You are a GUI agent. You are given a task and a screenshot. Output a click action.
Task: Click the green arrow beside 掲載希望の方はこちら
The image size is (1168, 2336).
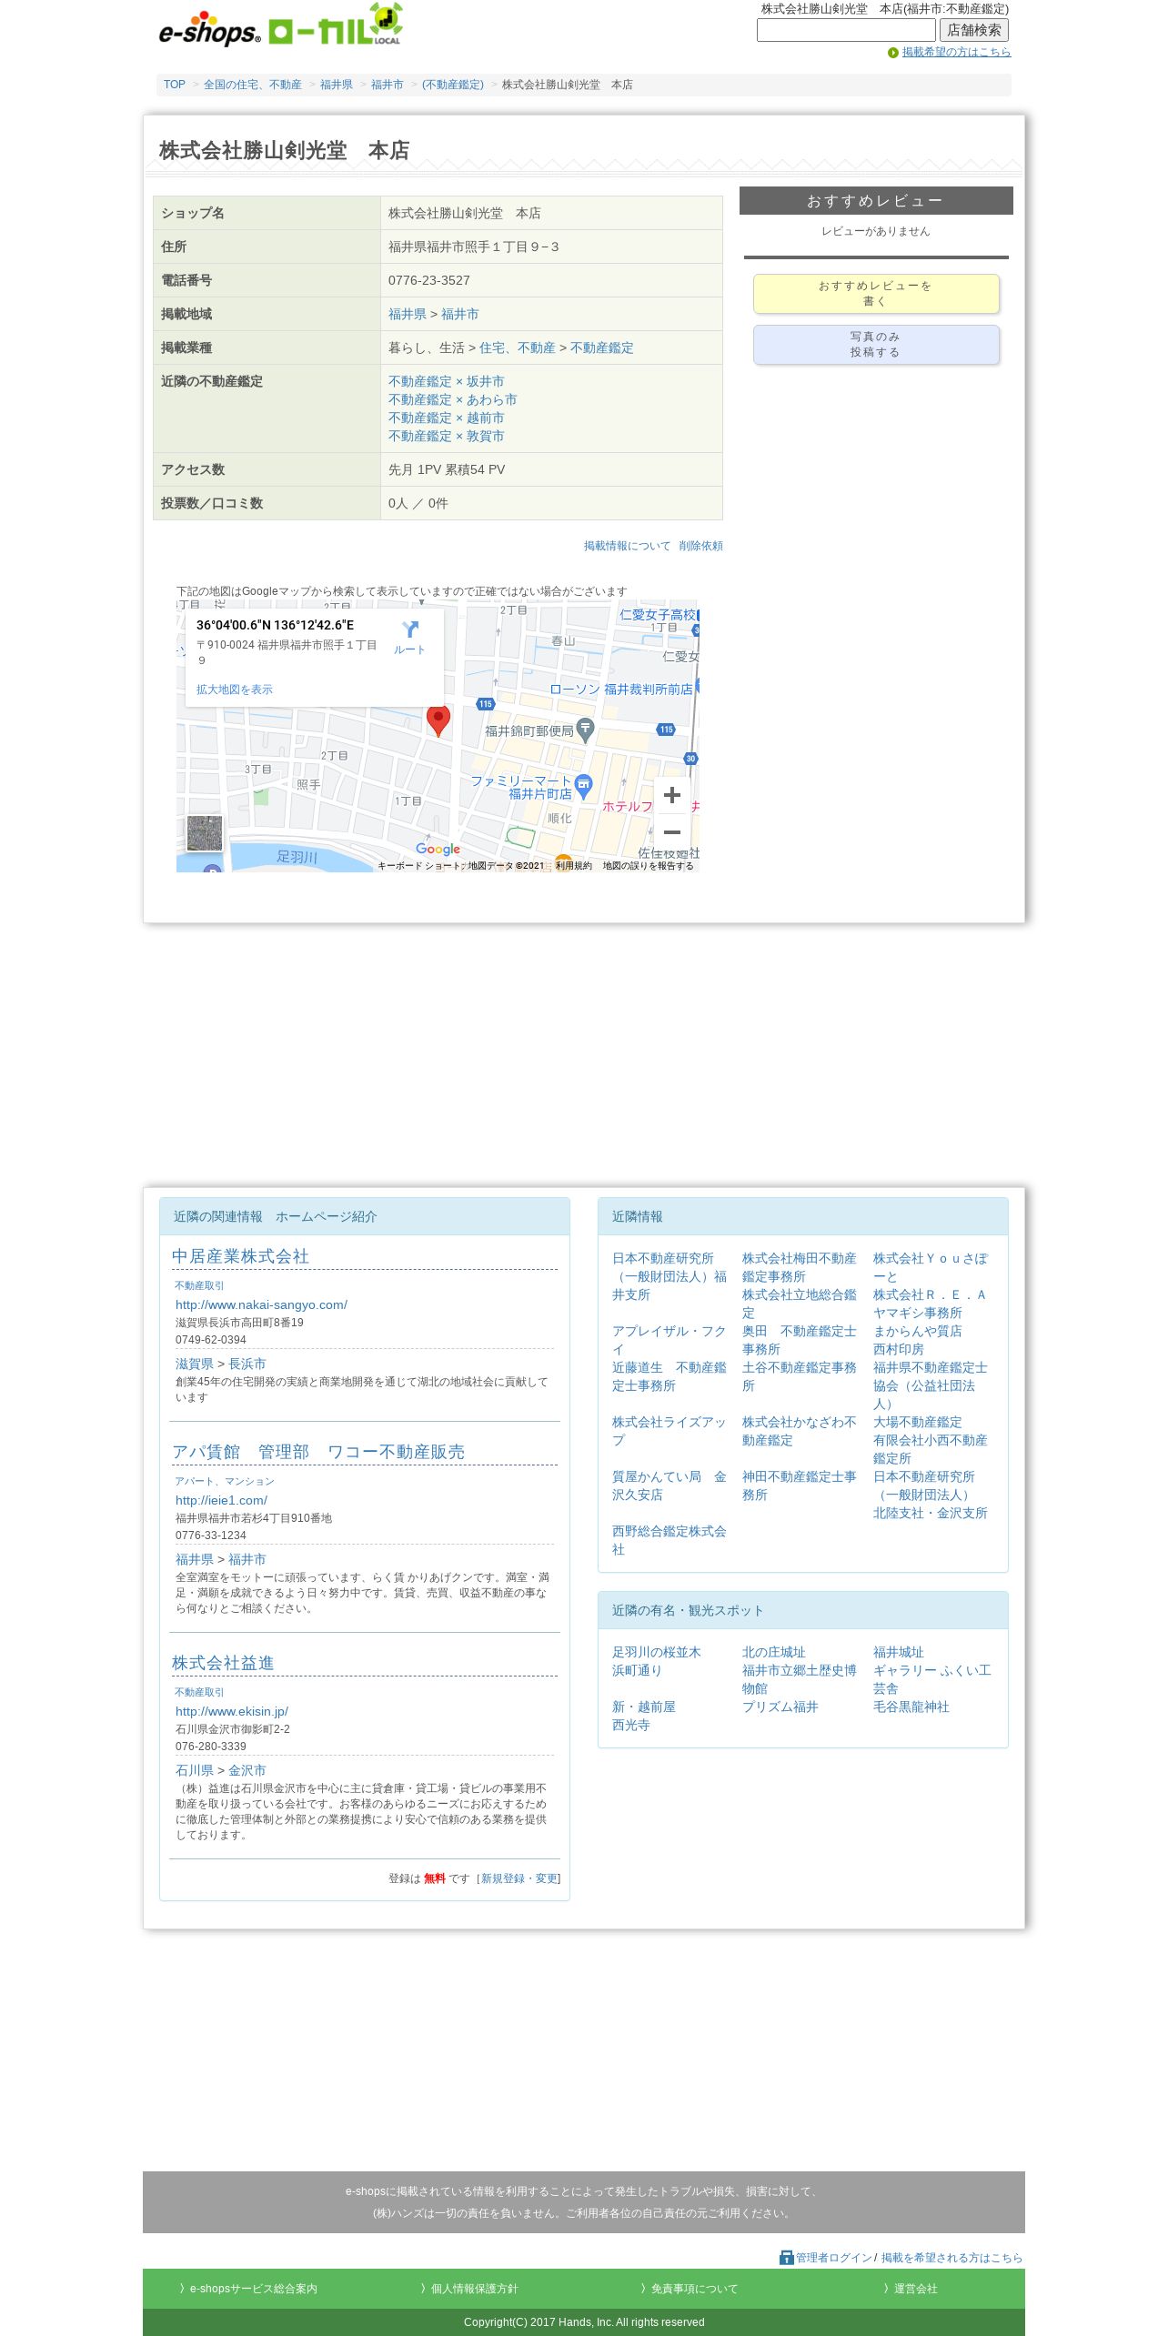(x=893, y=53)
